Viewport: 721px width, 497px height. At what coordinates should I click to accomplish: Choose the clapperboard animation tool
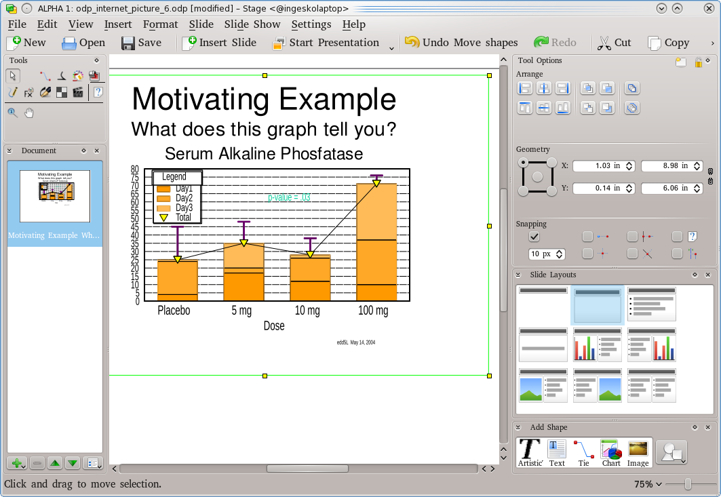[x=78, y=92]
